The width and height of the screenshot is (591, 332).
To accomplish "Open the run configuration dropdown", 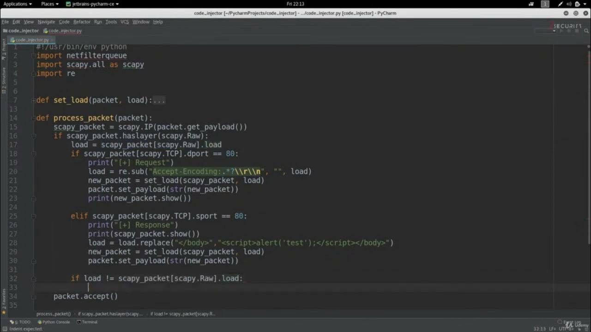I will (x=546, y=31).
